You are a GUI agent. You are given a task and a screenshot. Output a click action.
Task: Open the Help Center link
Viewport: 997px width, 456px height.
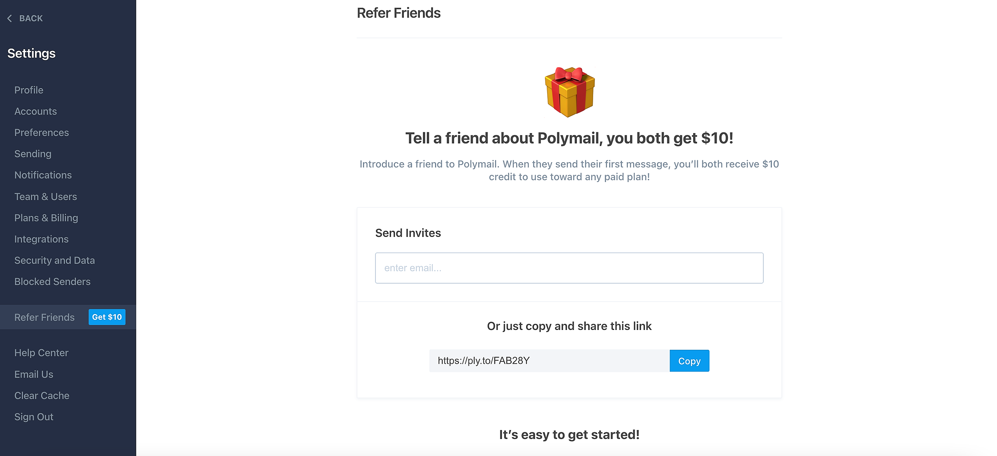(41, 353)
